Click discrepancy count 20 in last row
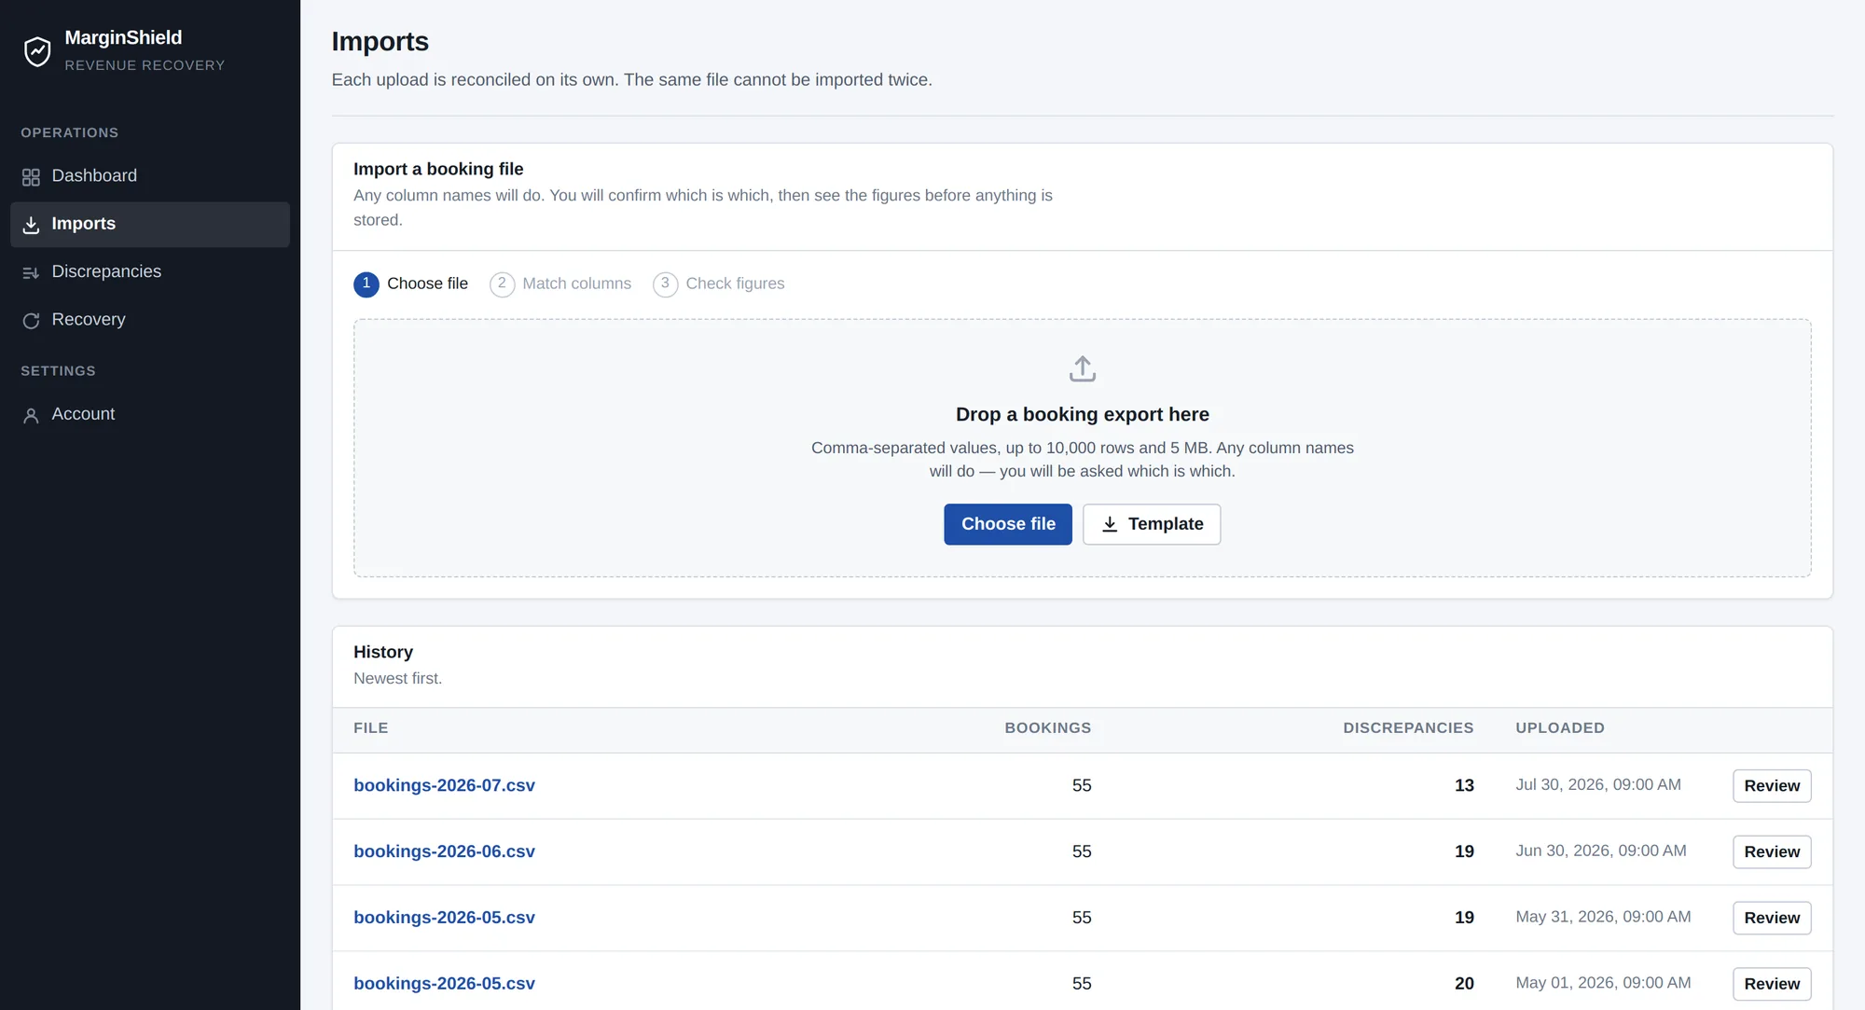The width and height of the screenshot is (1865, 1010). click(x=1464, y=984)
